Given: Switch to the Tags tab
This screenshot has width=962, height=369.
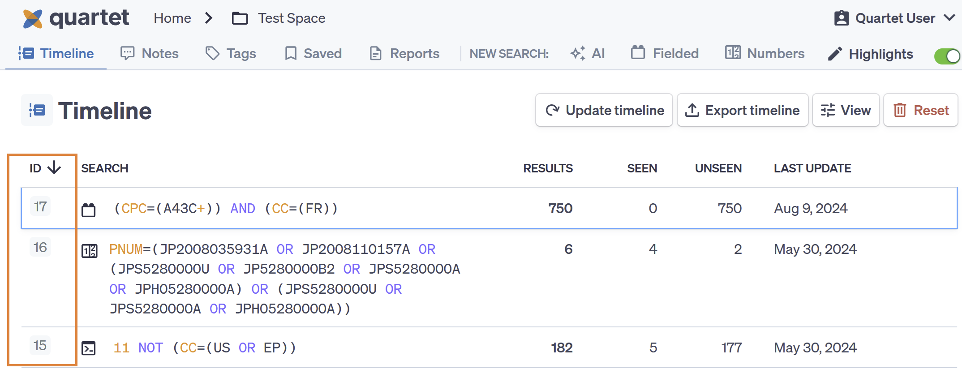Looking at the screenshot, I should pos(231,54).
